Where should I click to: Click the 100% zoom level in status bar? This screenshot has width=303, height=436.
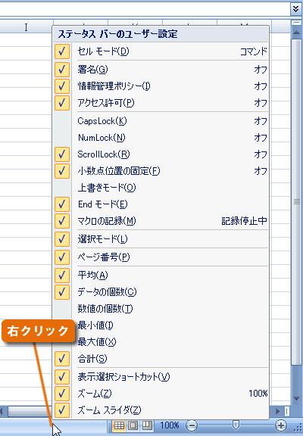170,425
